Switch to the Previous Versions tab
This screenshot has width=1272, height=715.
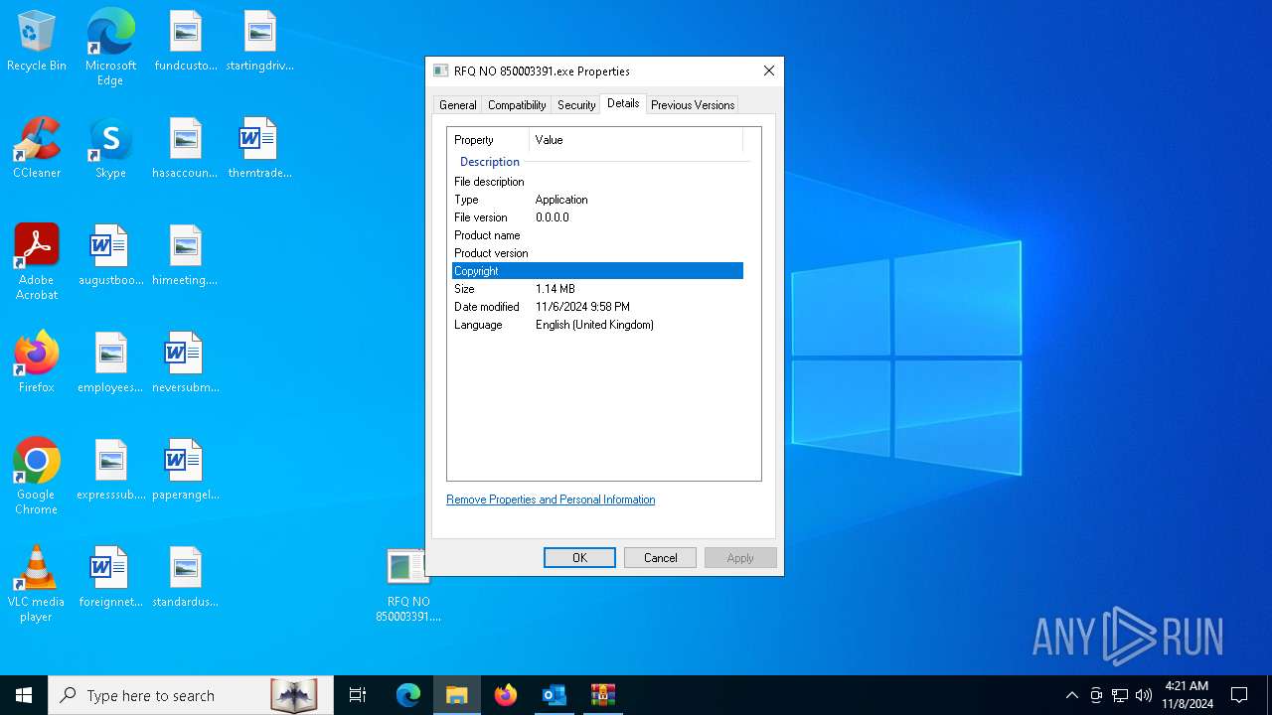pyautogui.click(x=693, y=105)
